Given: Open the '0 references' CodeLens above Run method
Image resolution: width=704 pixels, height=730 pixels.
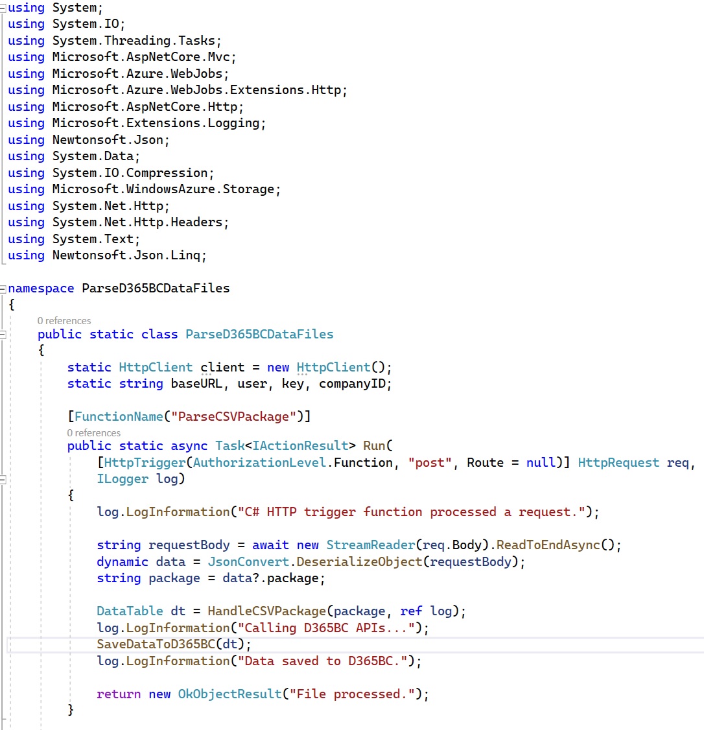Looking at the screenshot, I should tap(94, 432).
